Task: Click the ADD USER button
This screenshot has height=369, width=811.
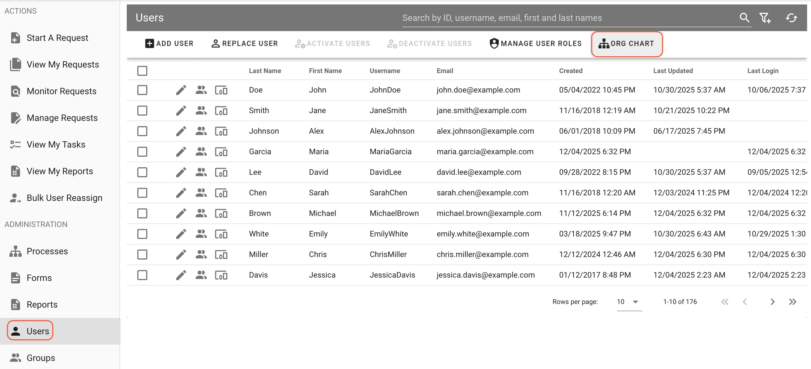Action: [169, 43]
